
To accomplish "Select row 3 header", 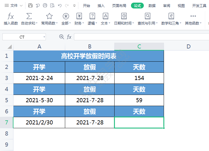I will [x=6, y=78].
